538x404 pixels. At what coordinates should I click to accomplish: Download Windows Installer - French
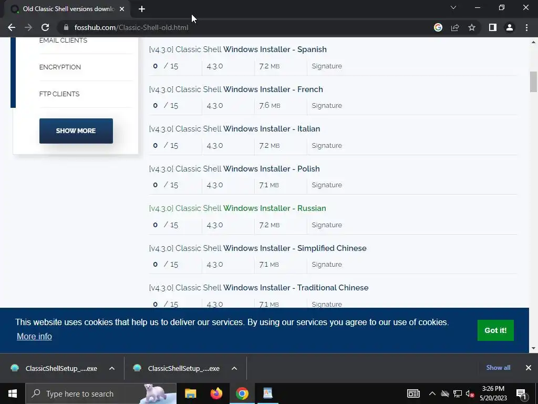click(236, 89)
